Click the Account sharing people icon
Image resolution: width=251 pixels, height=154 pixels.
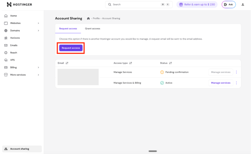[6, 149]
